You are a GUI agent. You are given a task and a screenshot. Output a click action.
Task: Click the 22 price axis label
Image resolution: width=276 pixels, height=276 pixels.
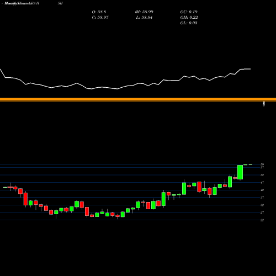point(262,220)
